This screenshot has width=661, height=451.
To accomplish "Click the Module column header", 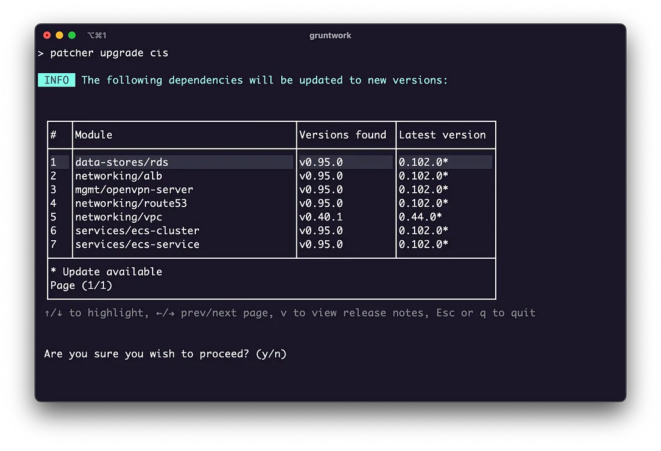I will 94,135.
